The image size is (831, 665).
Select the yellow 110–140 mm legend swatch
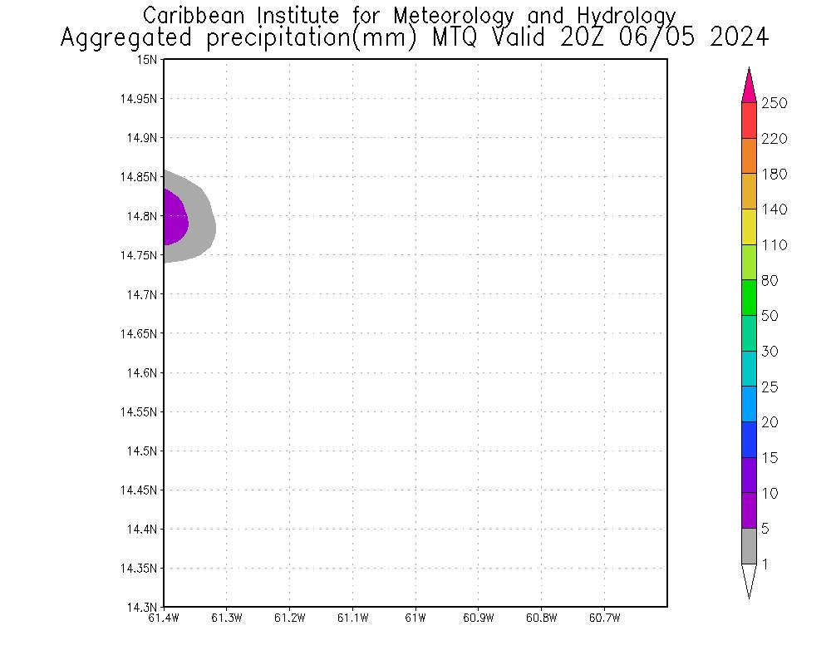pos(749,226)
